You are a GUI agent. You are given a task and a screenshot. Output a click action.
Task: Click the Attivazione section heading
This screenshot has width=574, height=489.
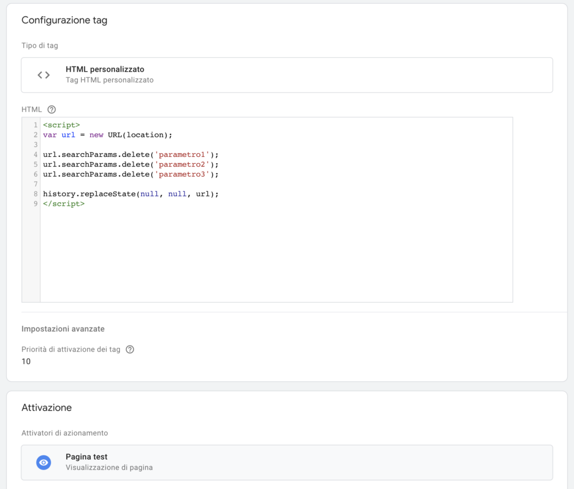(47, 408)
